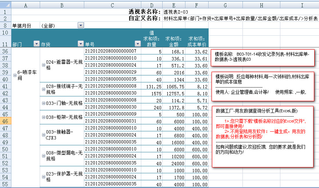Click the minus icon beside 008-微型漏电
Viewport: 319px width, 188px height.
pos(43,155)
